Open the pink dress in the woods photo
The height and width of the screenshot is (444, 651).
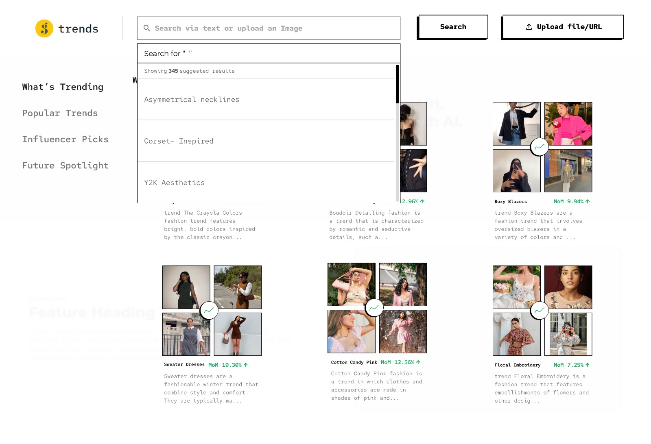(x=403, y=331)
